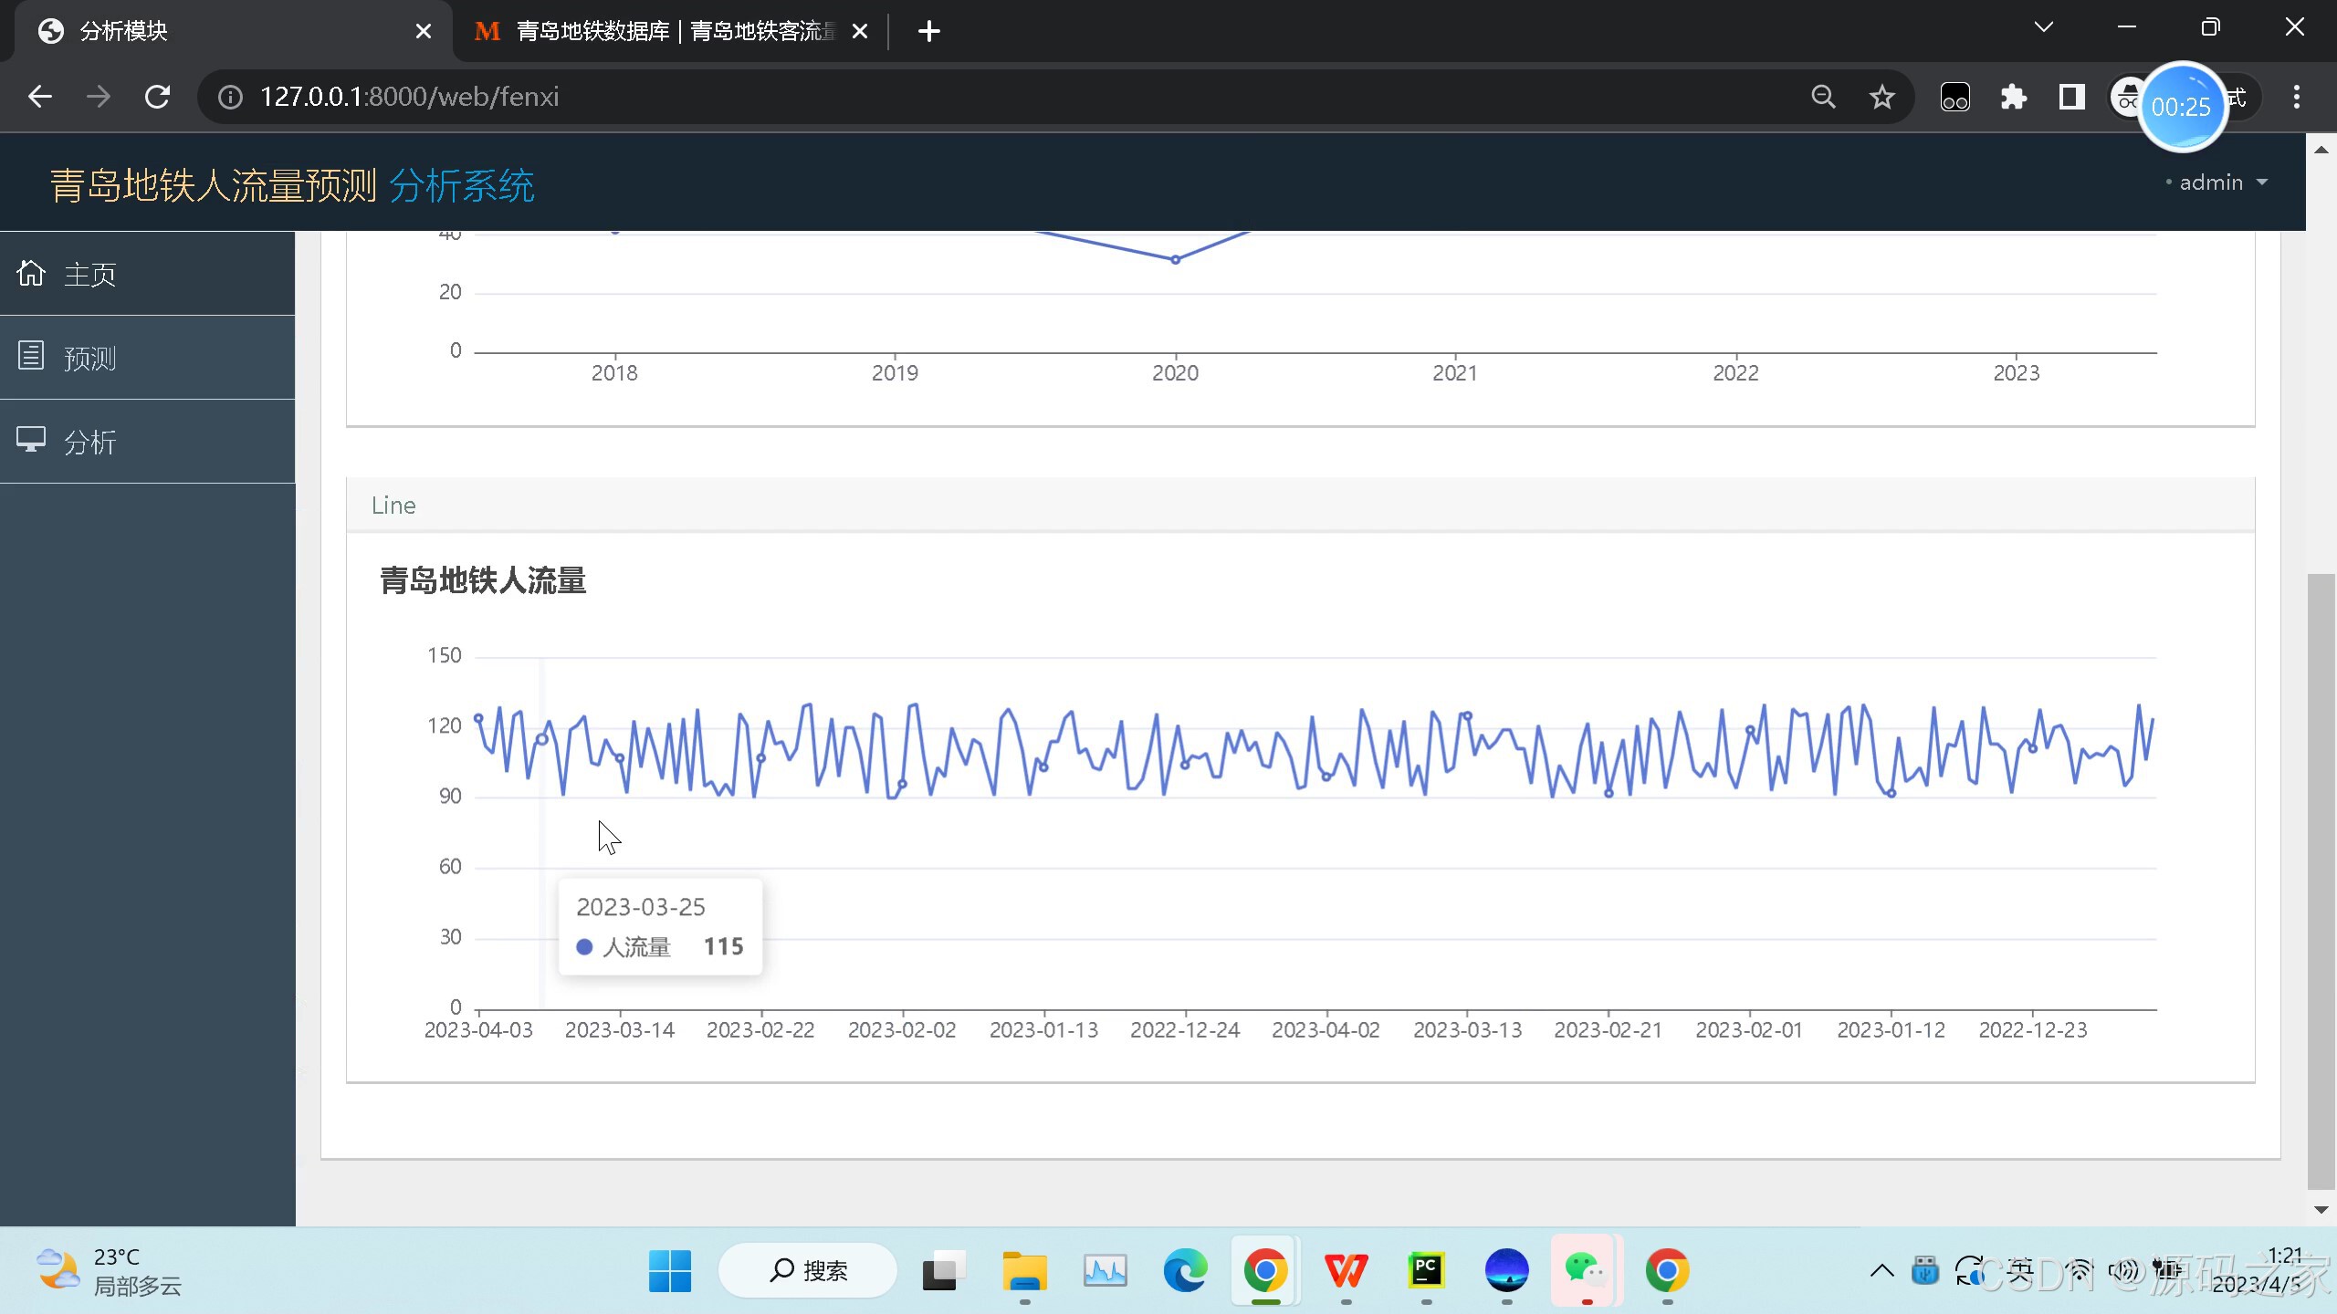
Task: Expand the admin user dropdown
Action: pos(2220,182)
